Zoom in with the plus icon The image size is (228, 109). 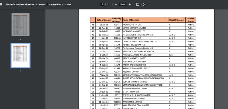pyautogui.click(x=130, y=5)
